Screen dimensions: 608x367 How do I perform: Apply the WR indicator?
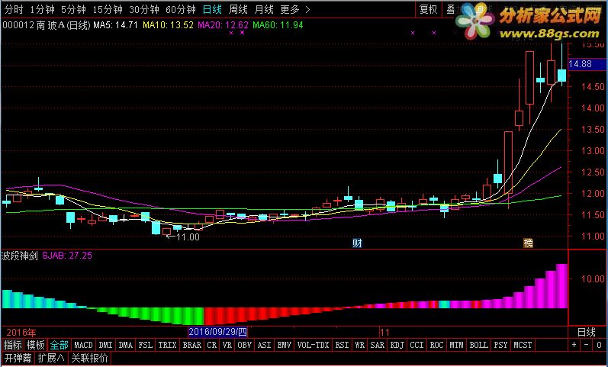click(x=359, y=345)
